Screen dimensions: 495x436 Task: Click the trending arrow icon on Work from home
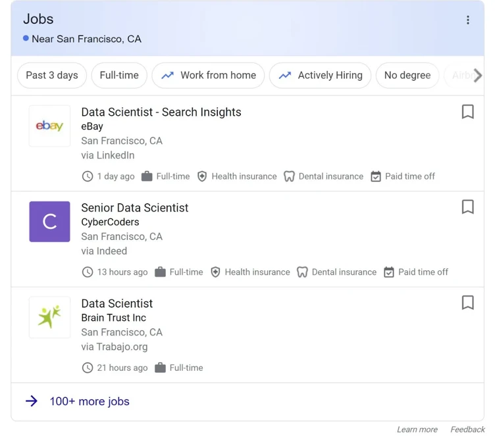coord(168,76)
